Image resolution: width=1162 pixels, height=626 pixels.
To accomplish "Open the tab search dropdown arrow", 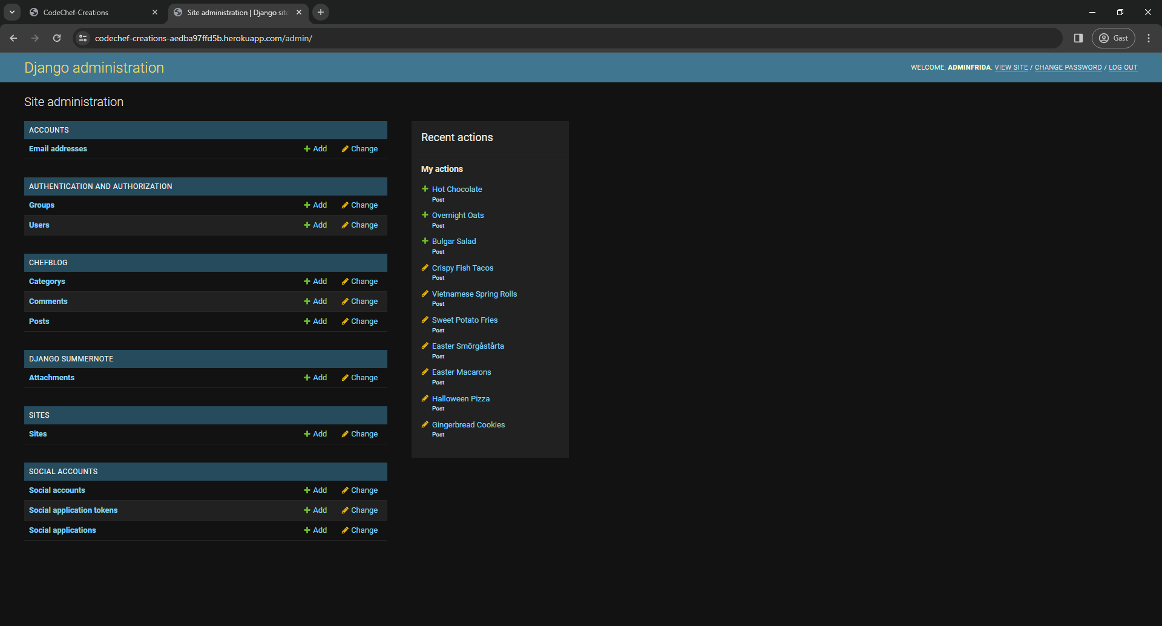I will tap(11, 12).
